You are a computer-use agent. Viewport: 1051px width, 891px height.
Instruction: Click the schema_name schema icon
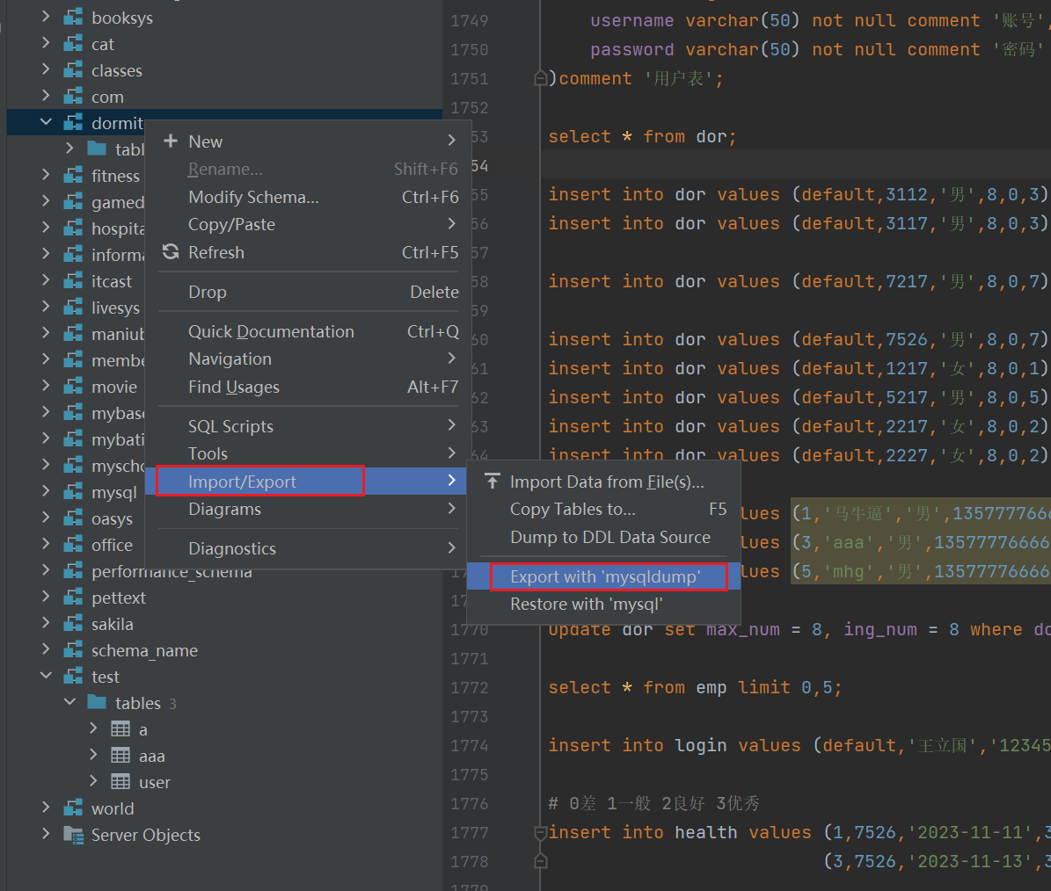[x=73, y=651]
